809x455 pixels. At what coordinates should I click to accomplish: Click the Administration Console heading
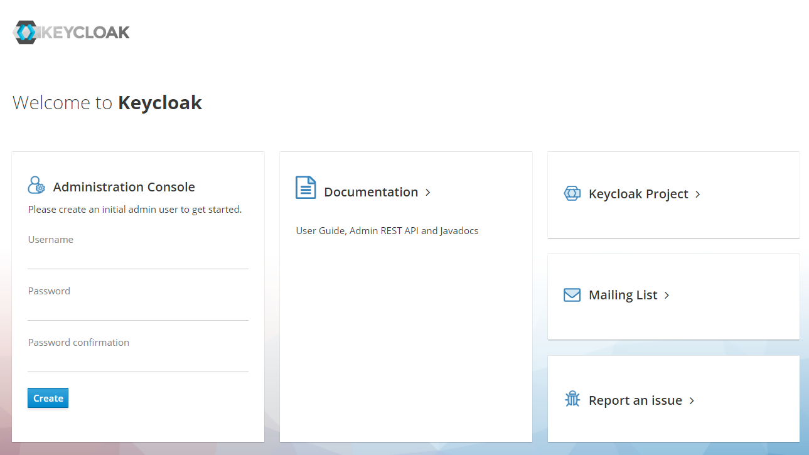[x=124, y=187]
